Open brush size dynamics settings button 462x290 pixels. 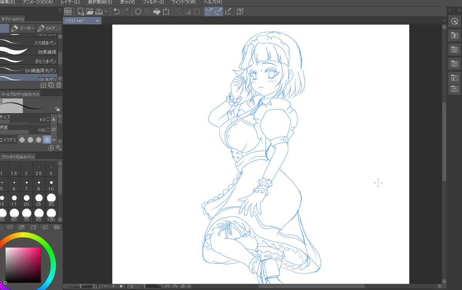click(x=54, y=119)
